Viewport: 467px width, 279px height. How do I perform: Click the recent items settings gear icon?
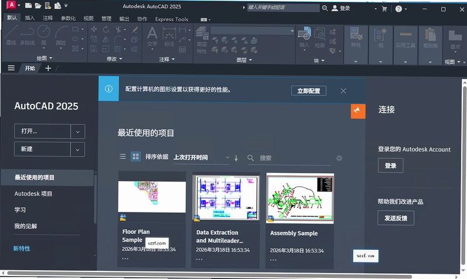[339, 158]
